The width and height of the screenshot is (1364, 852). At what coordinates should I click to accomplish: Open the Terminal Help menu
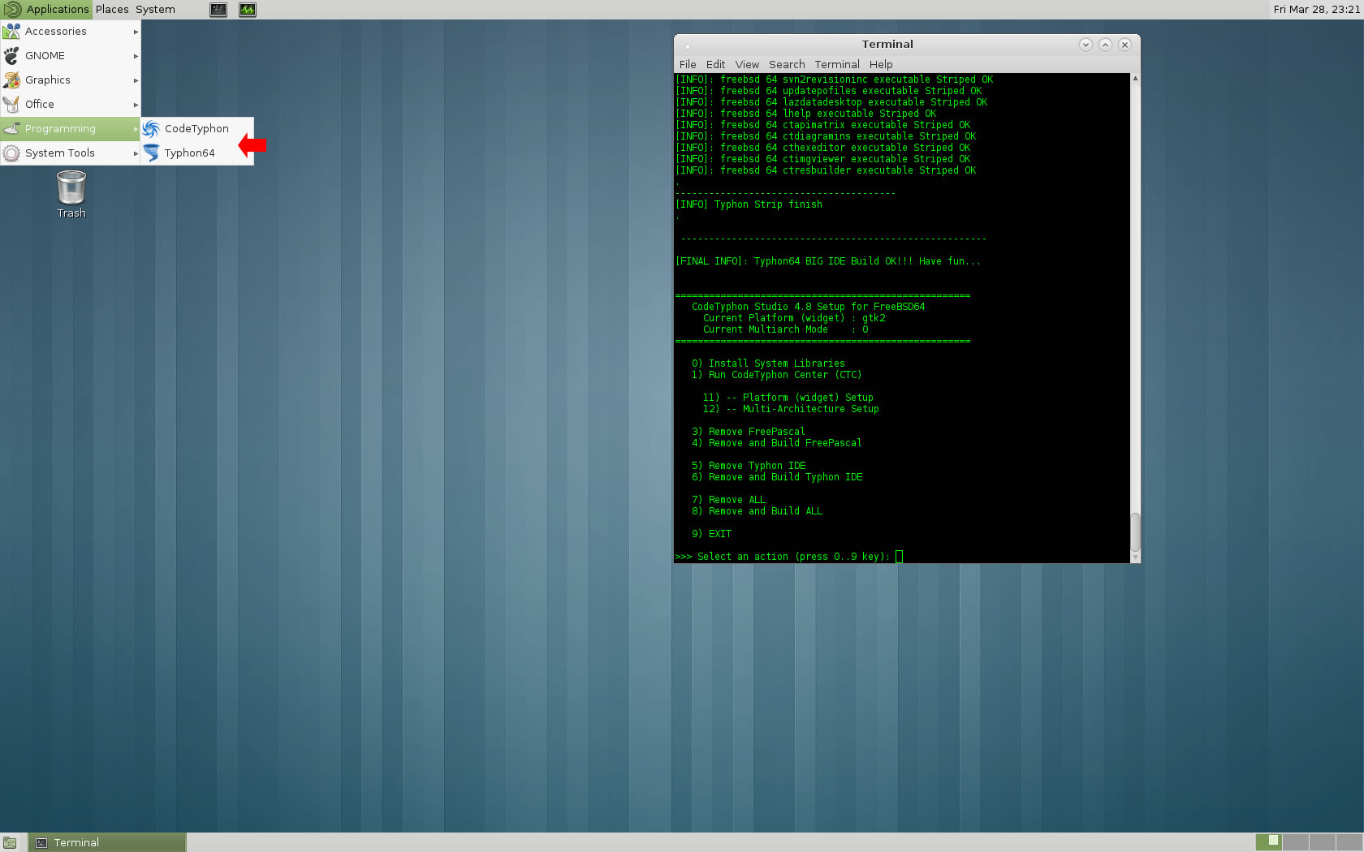pyautogui.click(x=881, y=64)
